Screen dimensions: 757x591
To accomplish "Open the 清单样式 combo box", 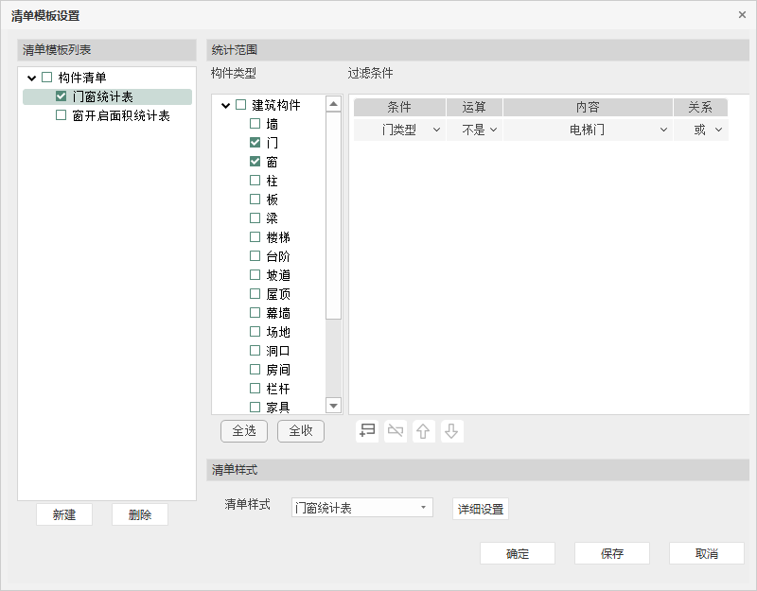I will coord(361,508).
